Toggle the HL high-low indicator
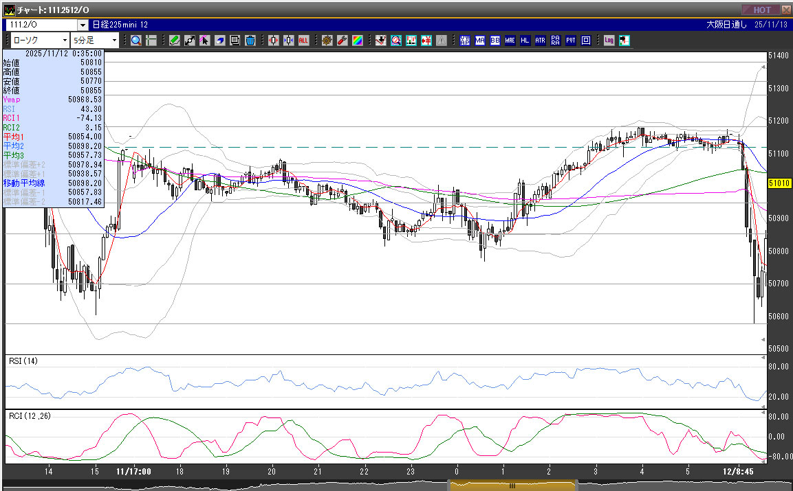 click(x=525, y=41)
